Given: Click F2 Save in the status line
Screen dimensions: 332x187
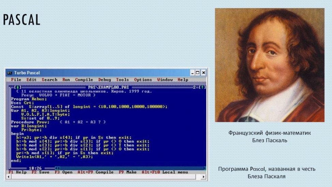Looking at the screenshot, I should point(41,172).
